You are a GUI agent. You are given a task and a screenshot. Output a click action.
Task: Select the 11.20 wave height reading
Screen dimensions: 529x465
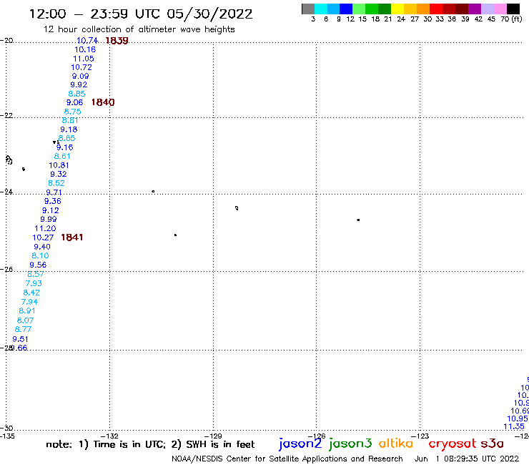(45, 228)
